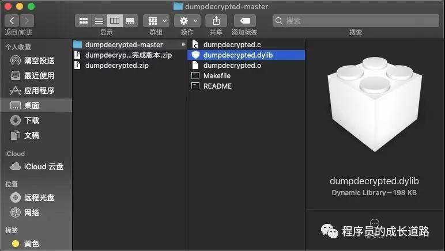
Task: Zoom the Finder window with green button
Action: coord(31,6)
